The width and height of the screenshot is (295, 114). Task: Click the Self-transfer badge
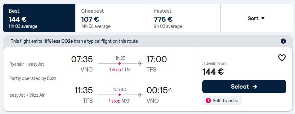coord(222,101)
